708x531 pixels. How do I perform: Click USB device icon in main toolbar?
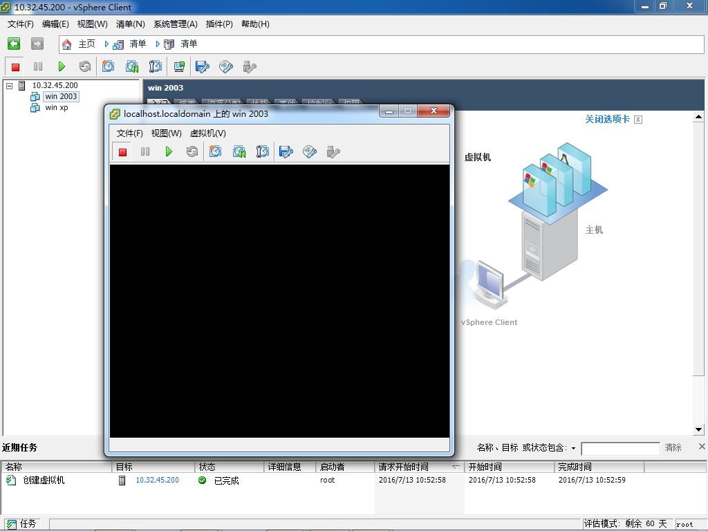click(249, 67)
